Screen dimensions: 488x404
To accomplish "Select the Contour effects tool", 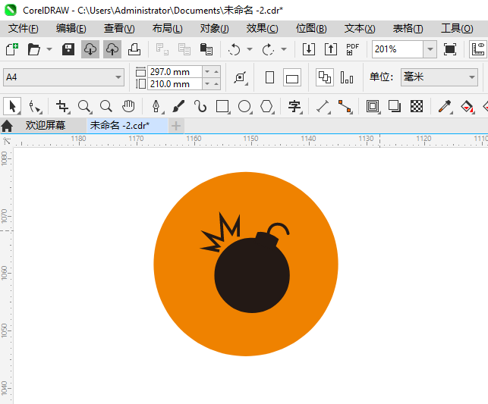I will 373,107.
